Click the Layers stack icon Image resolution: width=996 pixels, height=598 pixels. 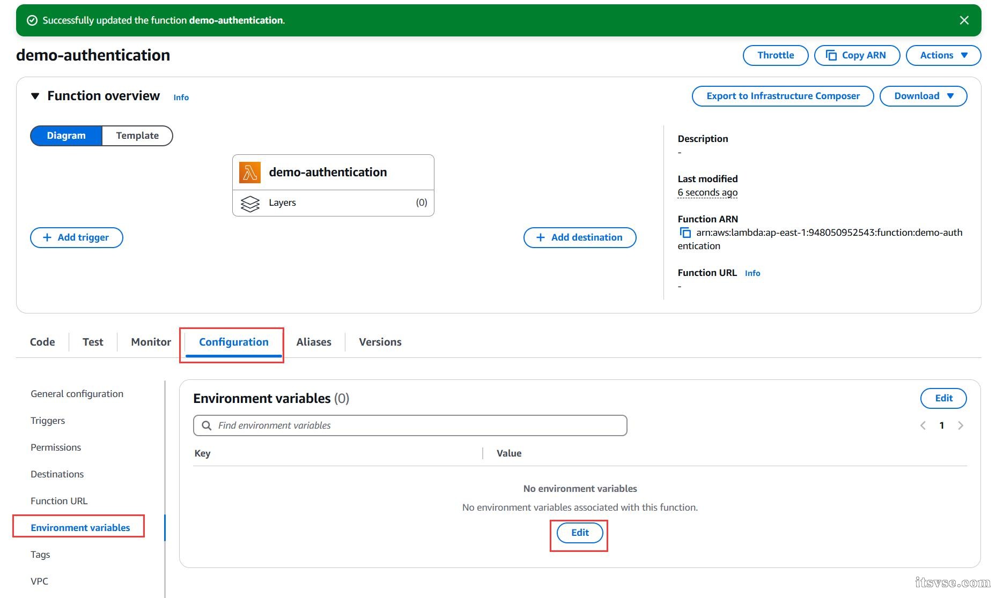click(x=250, y=203)
